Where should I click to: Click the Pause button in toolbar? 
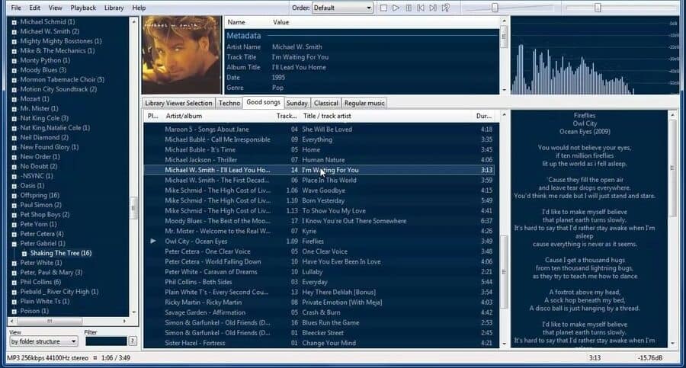[409, 8]
